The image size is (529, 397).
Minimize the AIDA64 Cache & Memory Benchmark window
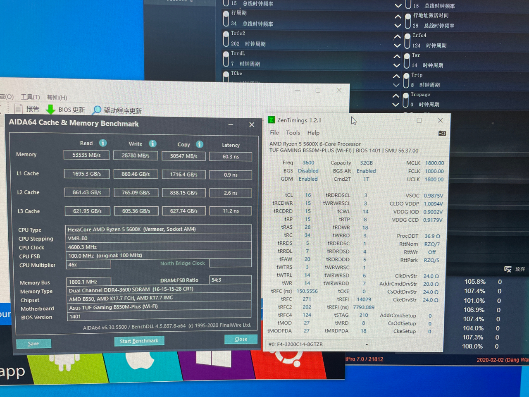click(x=231, y=124)
